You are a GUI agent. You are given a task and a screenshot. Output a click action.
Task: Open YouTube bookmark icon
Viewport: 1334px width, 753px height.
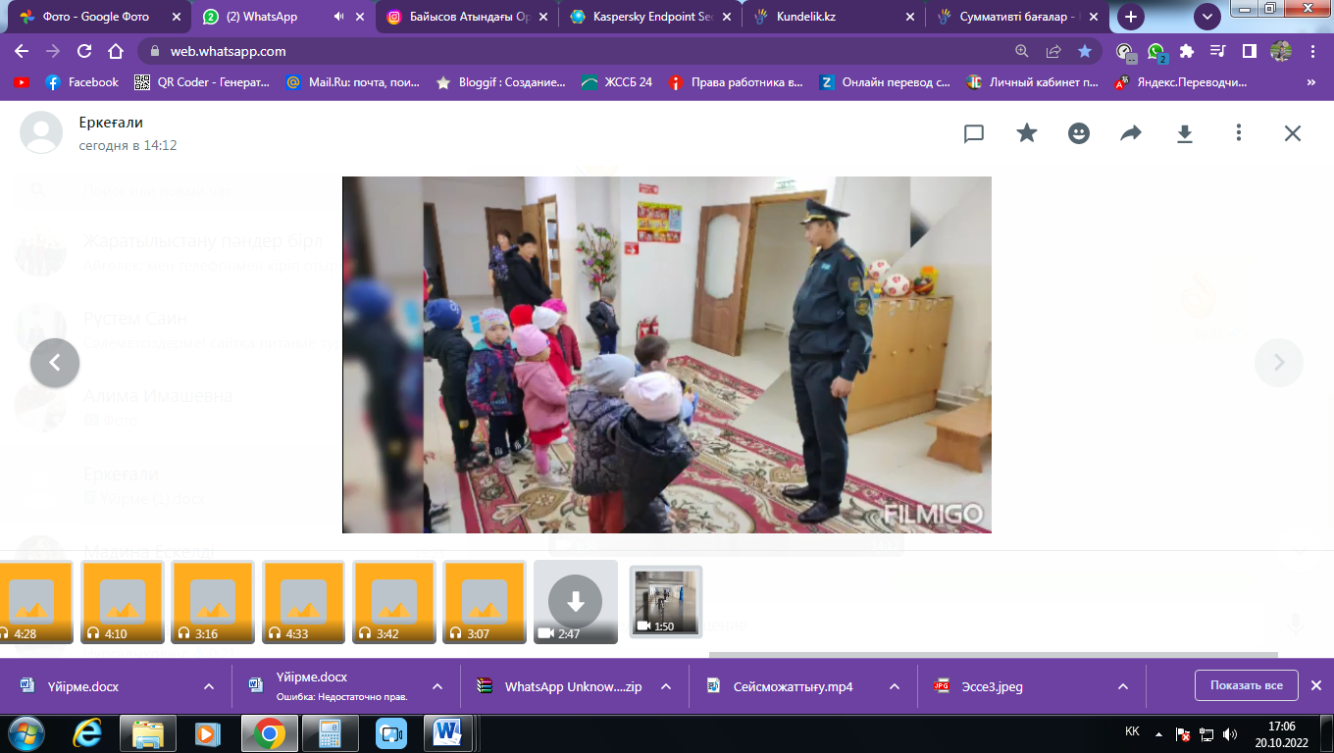coord(21,82)
